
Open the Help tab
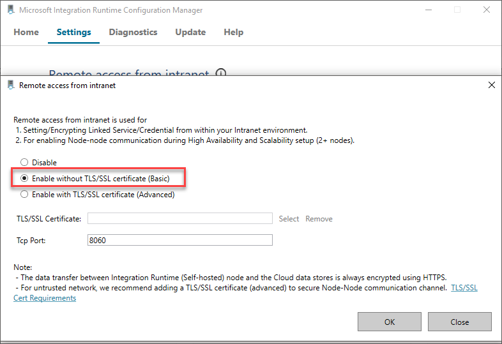pyautogui.click(x=233, y=32)
